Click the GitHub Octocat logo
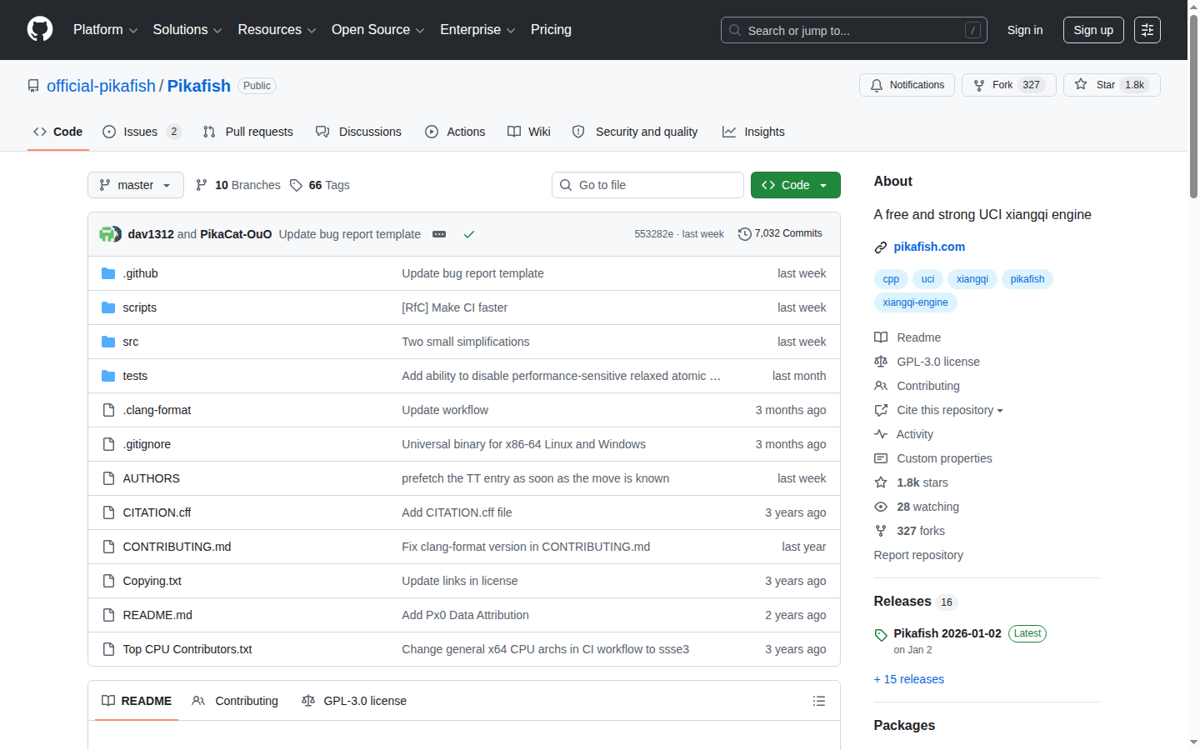 pos(40,29)
